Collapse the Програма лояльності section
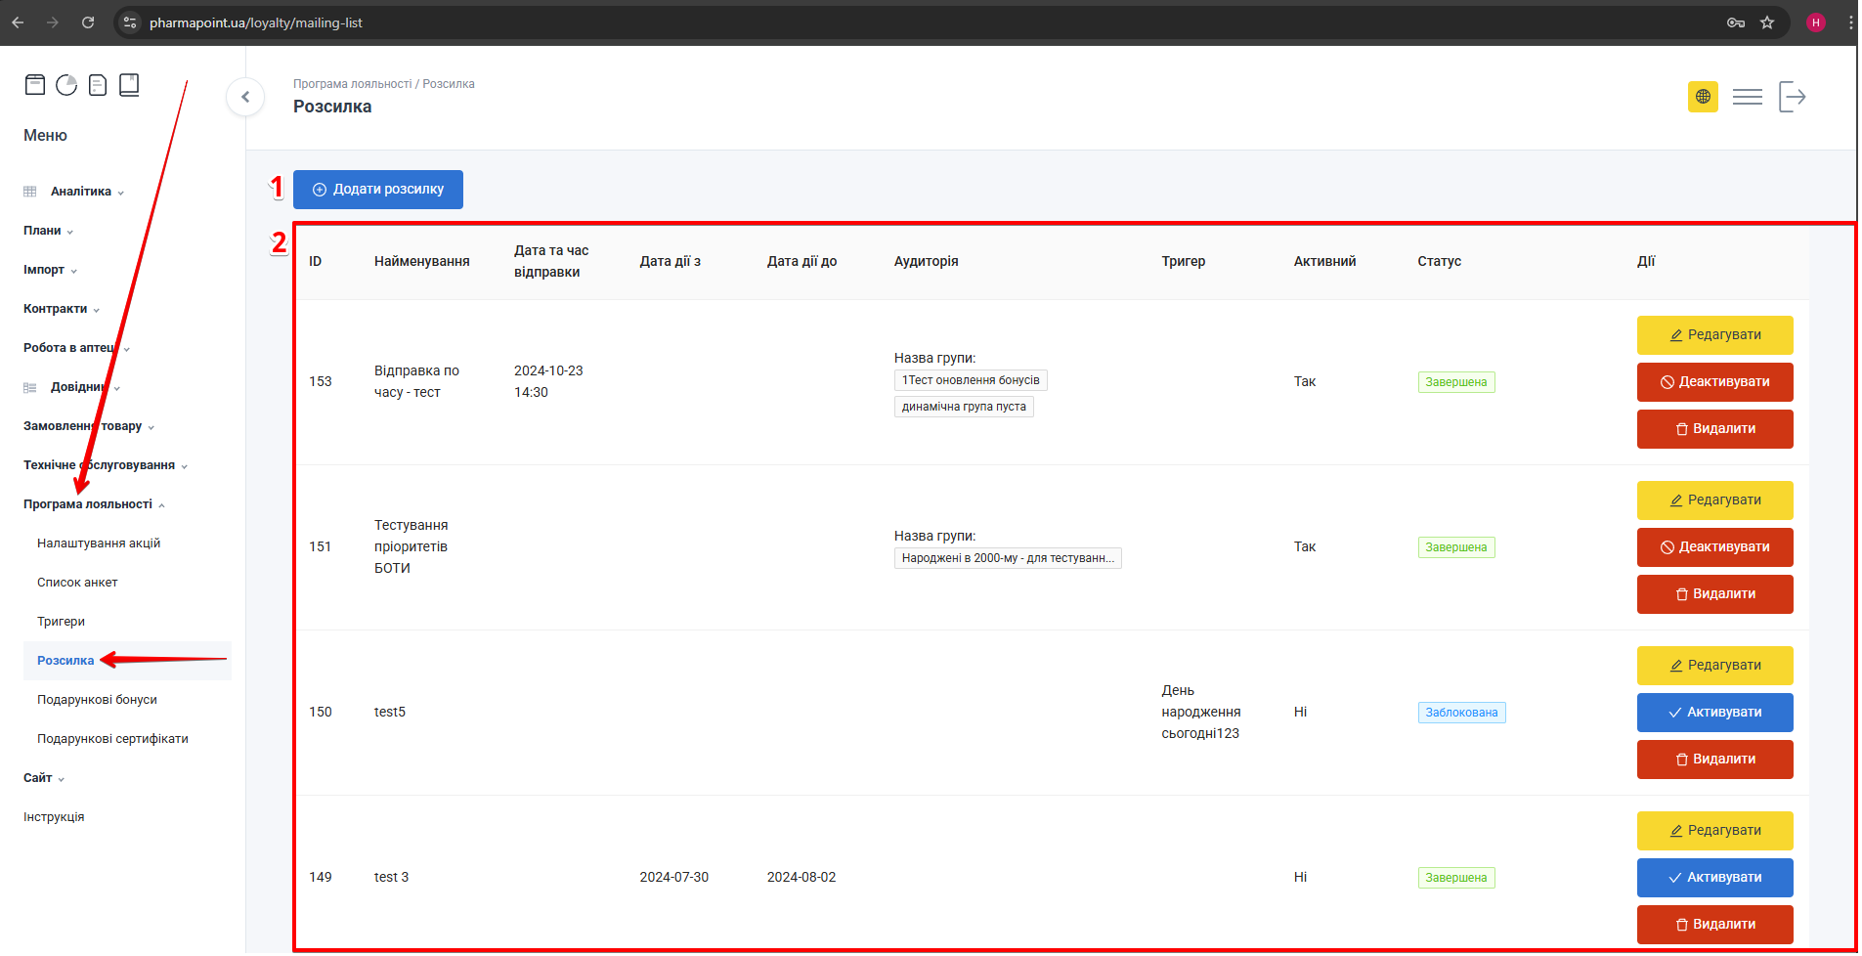This screenshot has height=956, width=1862. coord(88,504)
